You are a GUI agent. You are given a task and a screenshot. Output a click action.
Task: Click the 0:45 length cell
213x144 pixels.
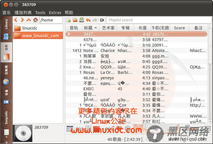tap(146, 62)
